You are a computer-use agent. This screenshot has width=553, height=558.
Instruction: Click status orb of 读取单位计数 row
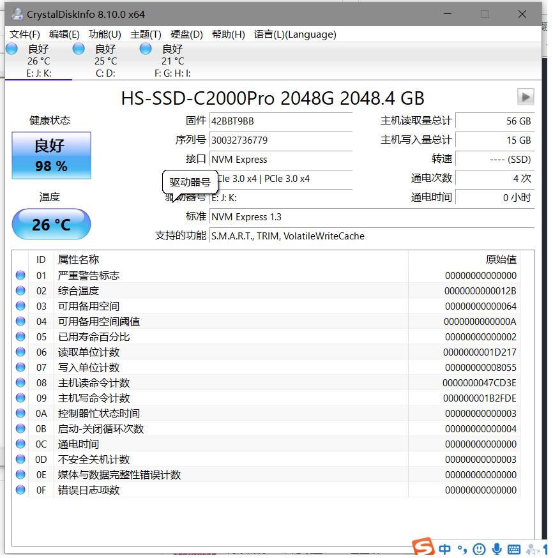(x=20, y=352)
